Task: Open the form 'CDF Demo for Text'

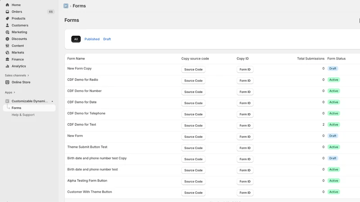Action: coord(81,125)
